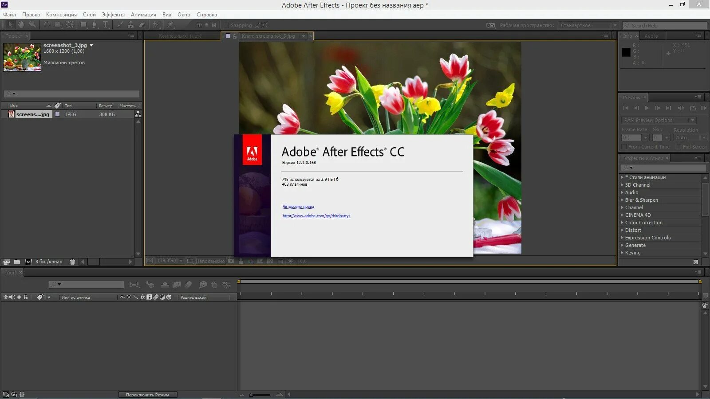Select the Puppet Pin tool
This screenshot has height=399, width=710.
pyautogui.click(x=170, y=25)
